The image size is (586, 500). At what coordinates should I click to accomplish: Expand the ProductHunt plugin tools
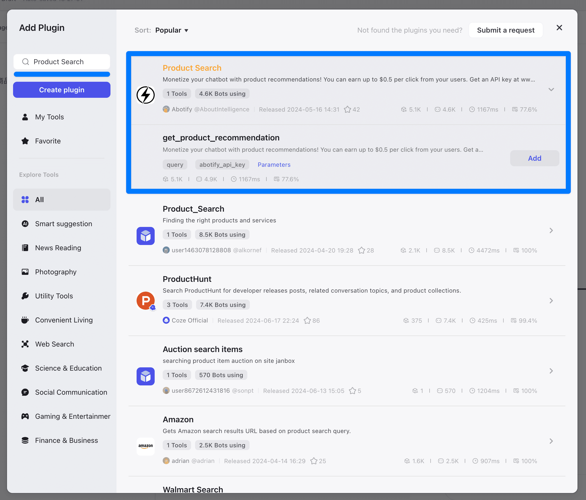pos(551,301)
